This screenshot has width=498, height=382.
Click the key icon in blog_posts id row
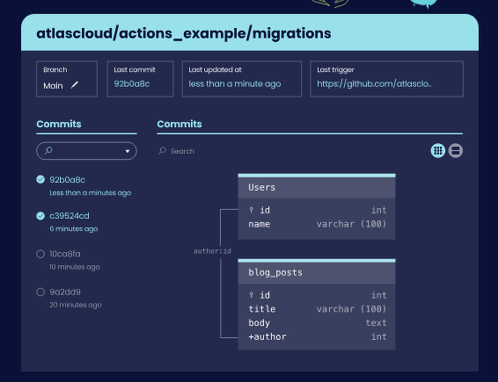(251, 295)
